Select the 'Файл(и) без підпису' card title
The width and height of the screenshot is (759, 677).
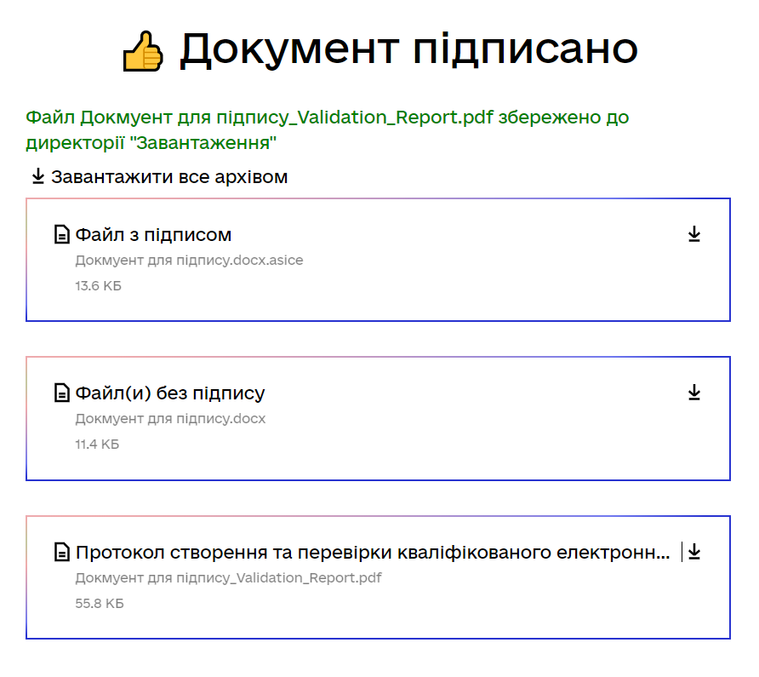(x=170, y=393)
